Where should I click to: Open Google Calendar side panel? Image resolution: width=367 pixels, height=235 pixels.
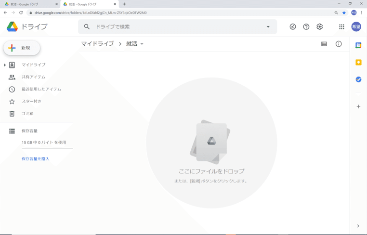[x=358, y=45]
